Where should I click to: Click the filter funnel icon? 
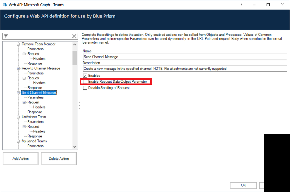(6, 36)
